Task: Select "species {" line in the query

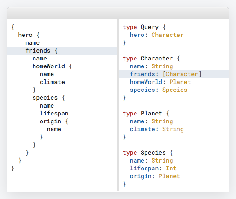Action: (x=48, y=98)
